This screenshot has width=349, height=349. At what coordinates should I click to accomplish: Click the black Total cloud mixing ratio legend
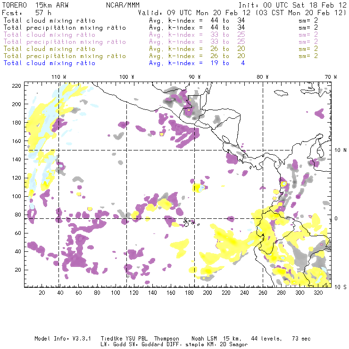50,20
